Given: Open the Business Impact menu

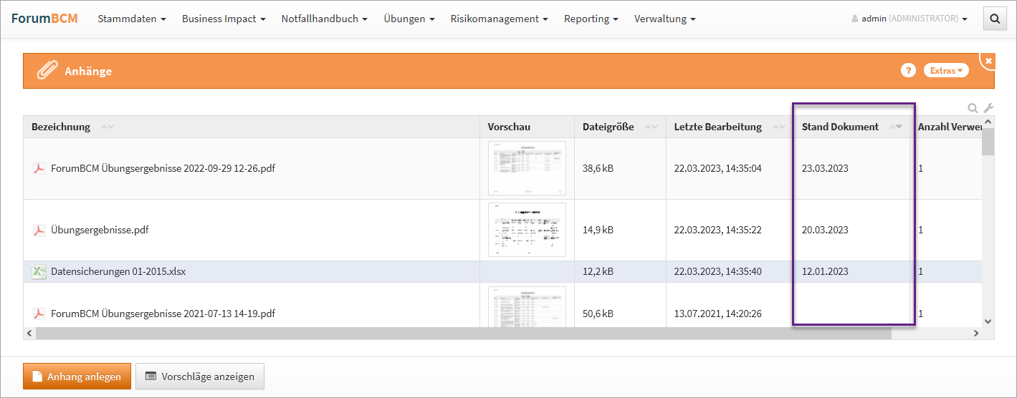Looking at the screenshot, I should click(224, 19).
